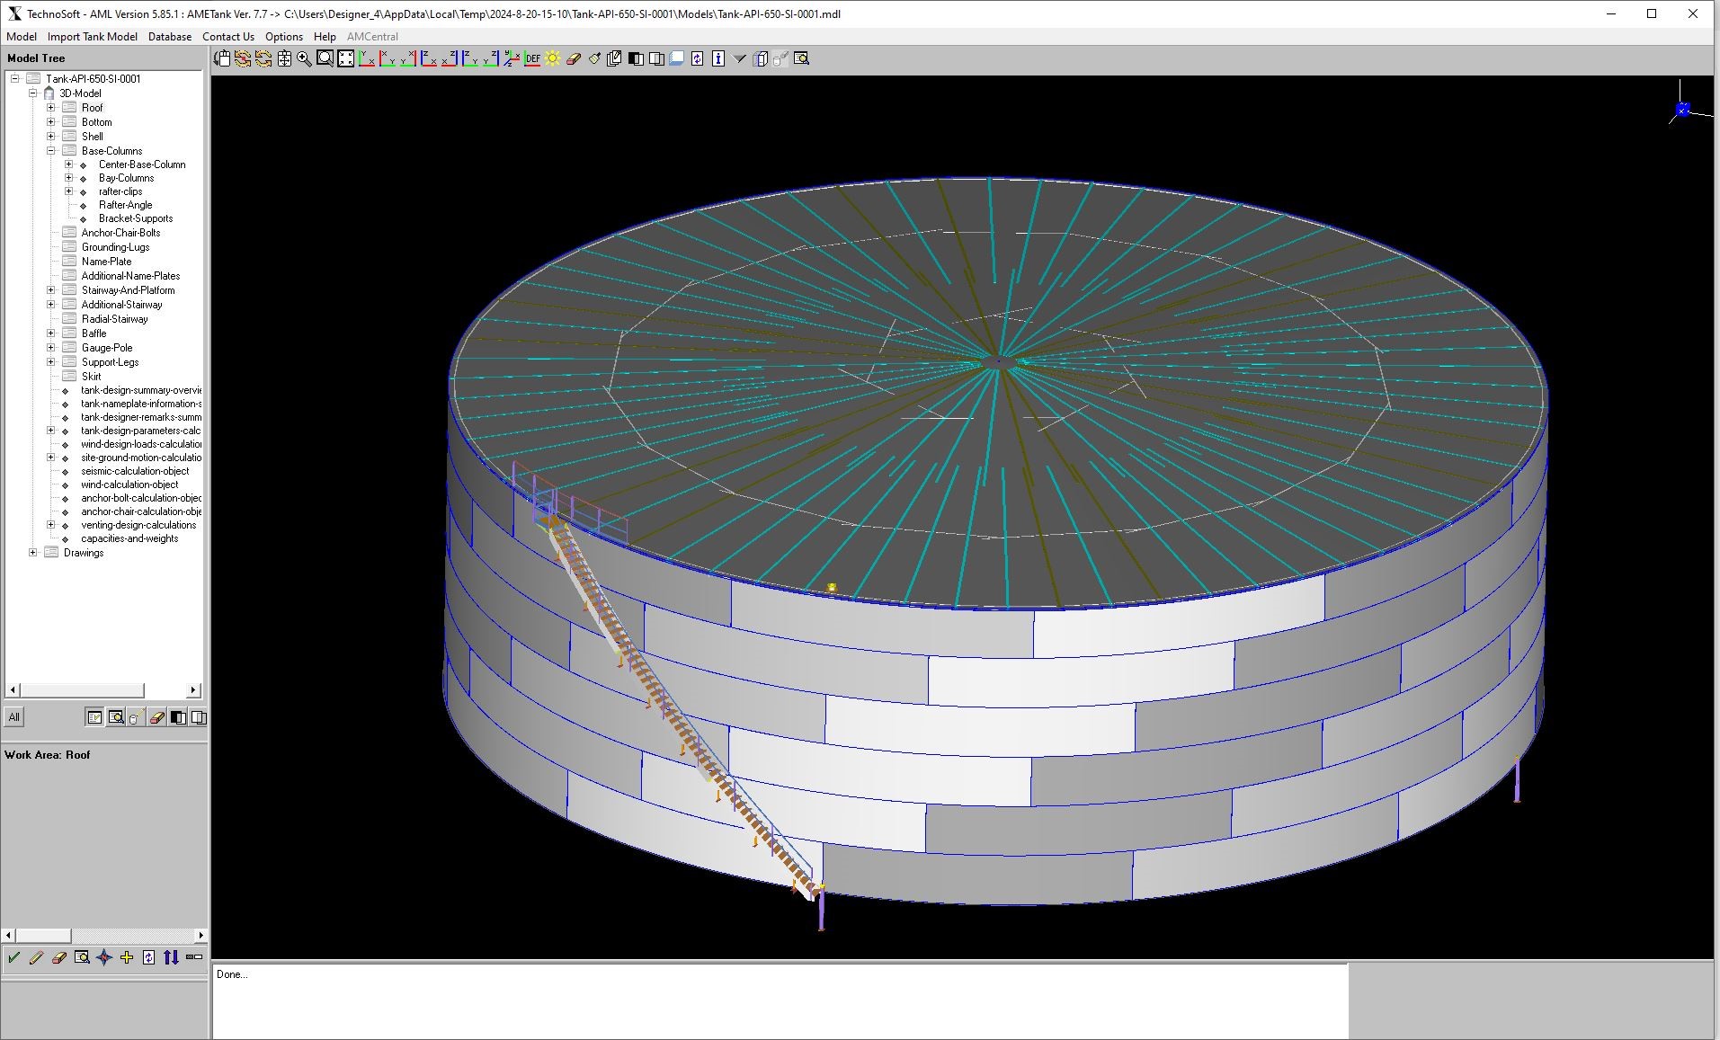Expand the Stairway-And-Platform node

[x=50, y=289]
